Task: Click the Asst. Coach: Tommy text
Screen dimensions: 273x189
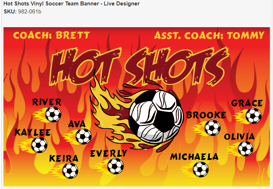Action: coord(209,35)
